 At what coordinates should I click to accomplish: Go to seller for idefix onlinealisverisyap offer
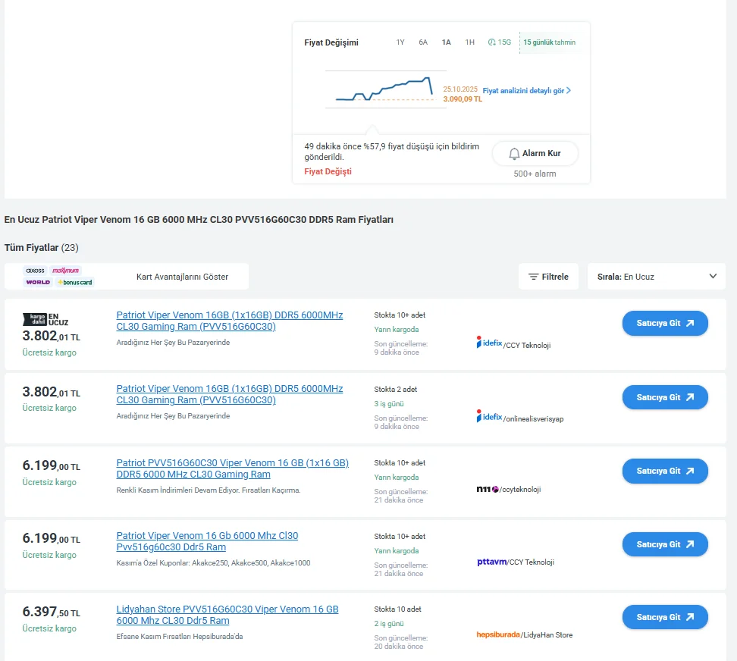click(665, 397)
